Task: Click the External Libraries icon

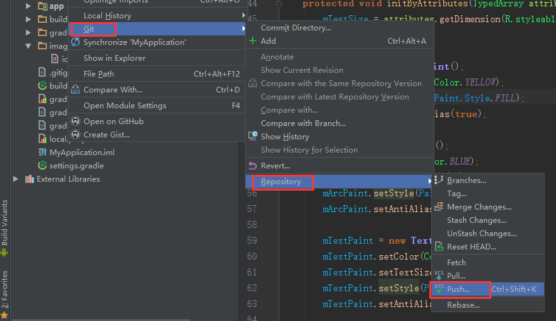Action: click(29, 179)
